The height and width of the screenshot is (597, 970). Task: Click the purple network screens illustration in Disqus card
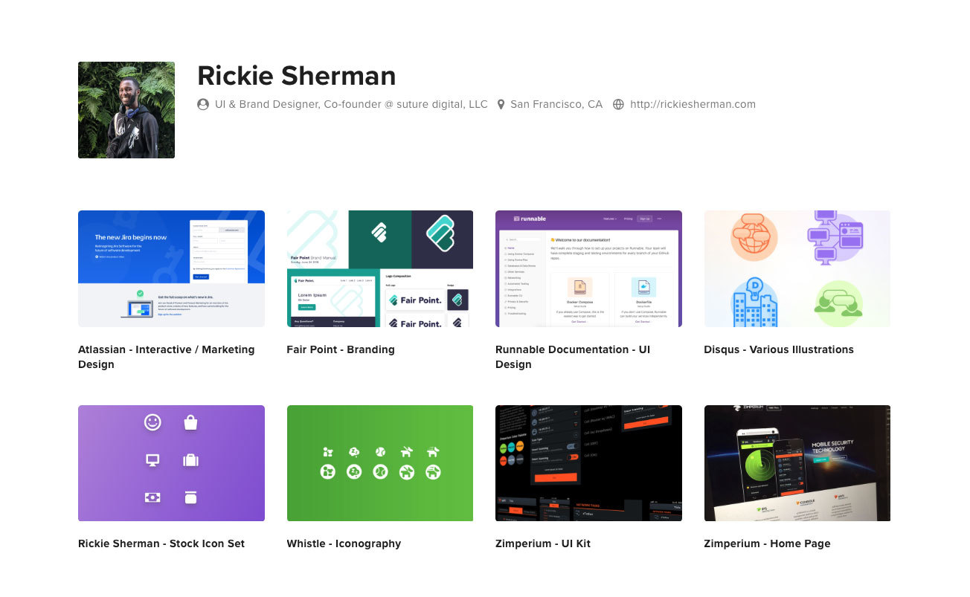835,236
